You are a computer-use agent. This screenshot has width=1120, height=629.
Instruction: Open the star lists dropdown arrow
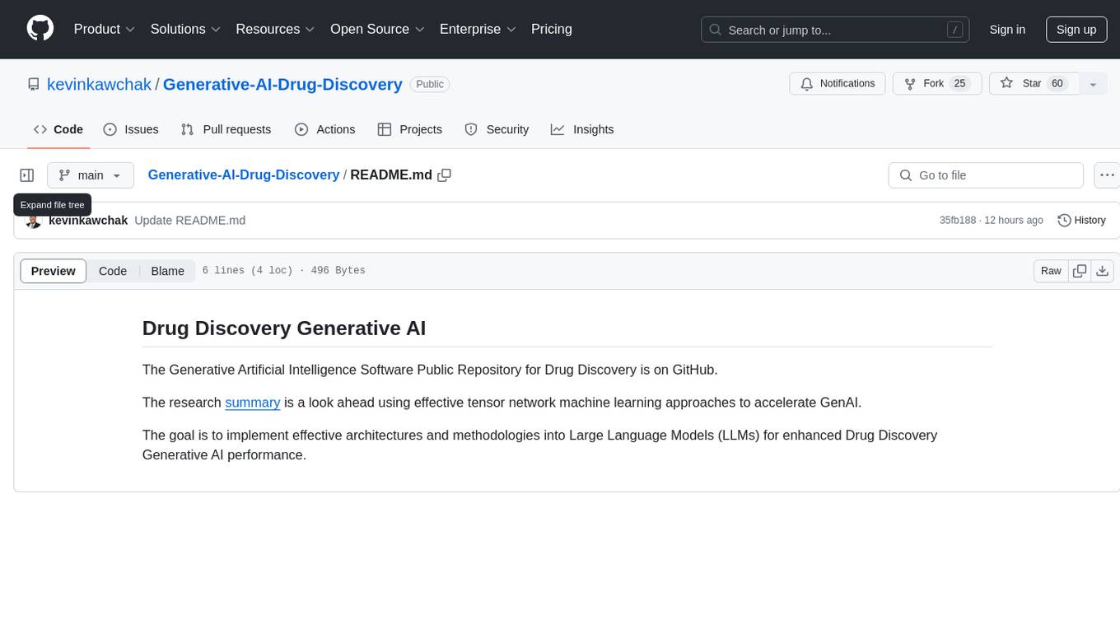[1093, 84]
